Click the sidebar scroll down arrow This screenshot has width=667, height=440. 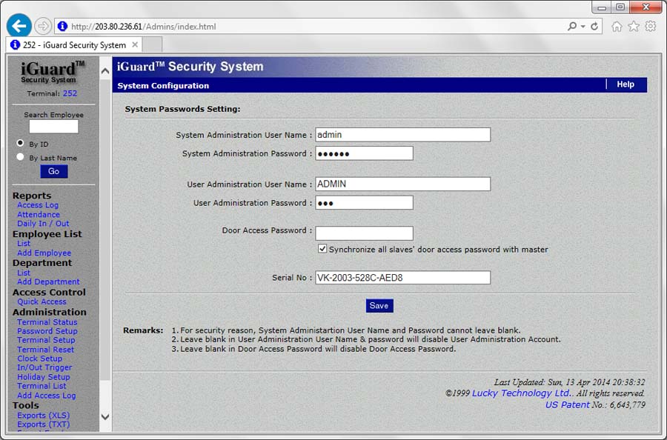click(105, 417)
